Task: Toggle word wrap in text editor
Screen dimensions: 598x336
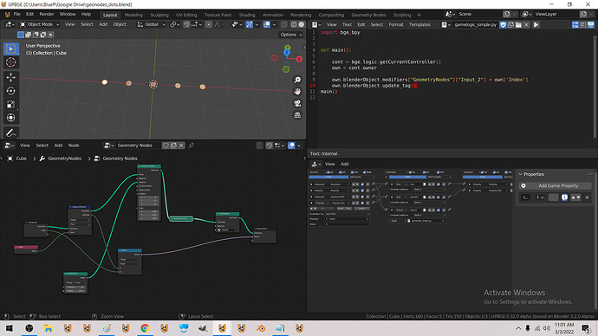Action: tap(582, 24)
